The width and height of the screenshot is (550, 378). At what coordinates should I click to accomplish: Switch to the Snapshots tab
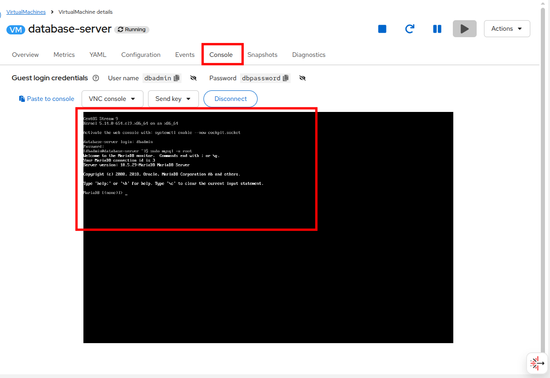(262, 55)
